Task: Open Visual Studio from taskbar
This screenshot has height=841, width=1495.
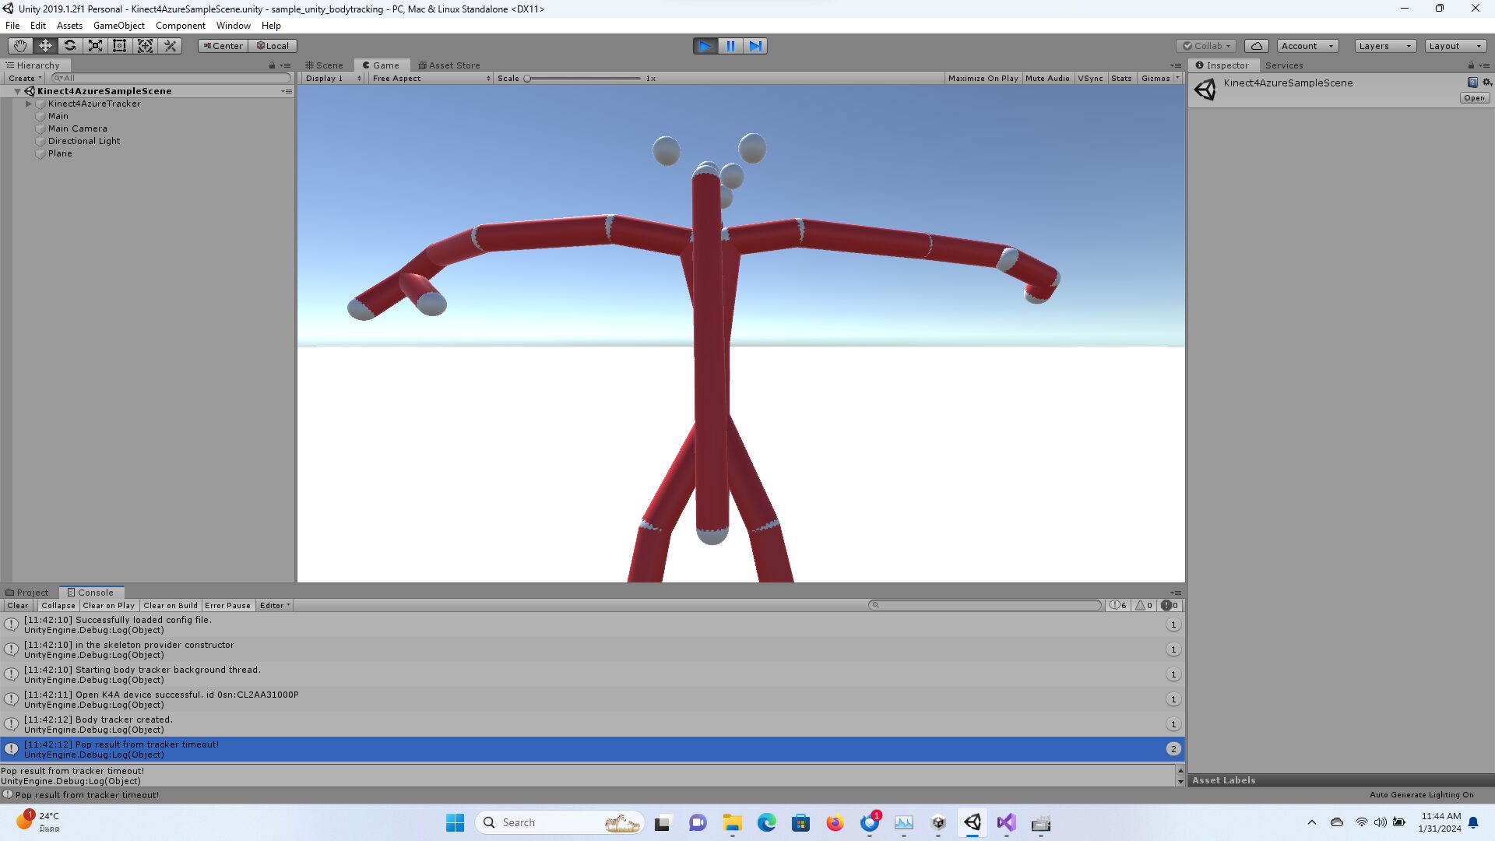Action: (x=1006, y=822)
